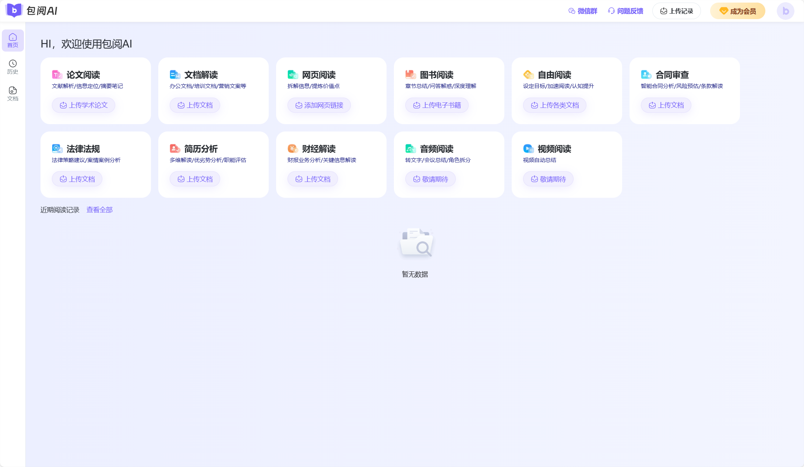This screenshot has height=467, width=804.
Task: Click the 成为会员 membership button
Action: coord(737,11)
